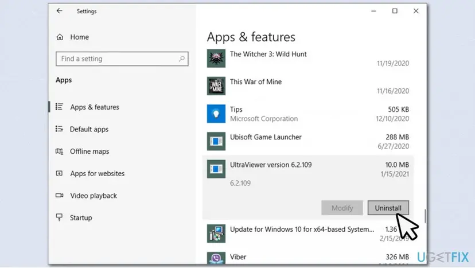Select the Tips app name
The image size is (475, 268).
click(x=236, y=109)
